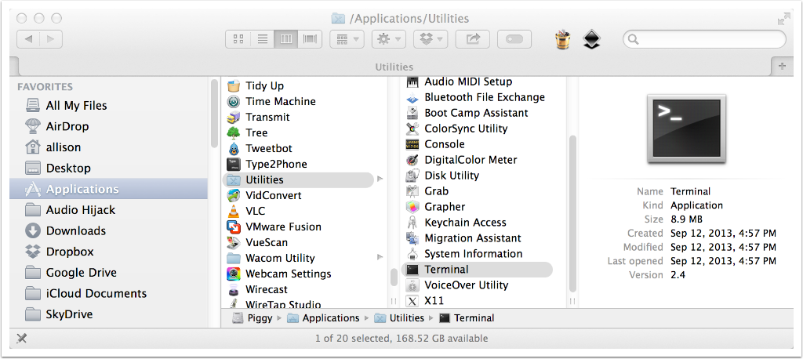The height and width of the screenshot is (359, 803).
Task: Go back with the back arrow button
Action: coord(28,38)
